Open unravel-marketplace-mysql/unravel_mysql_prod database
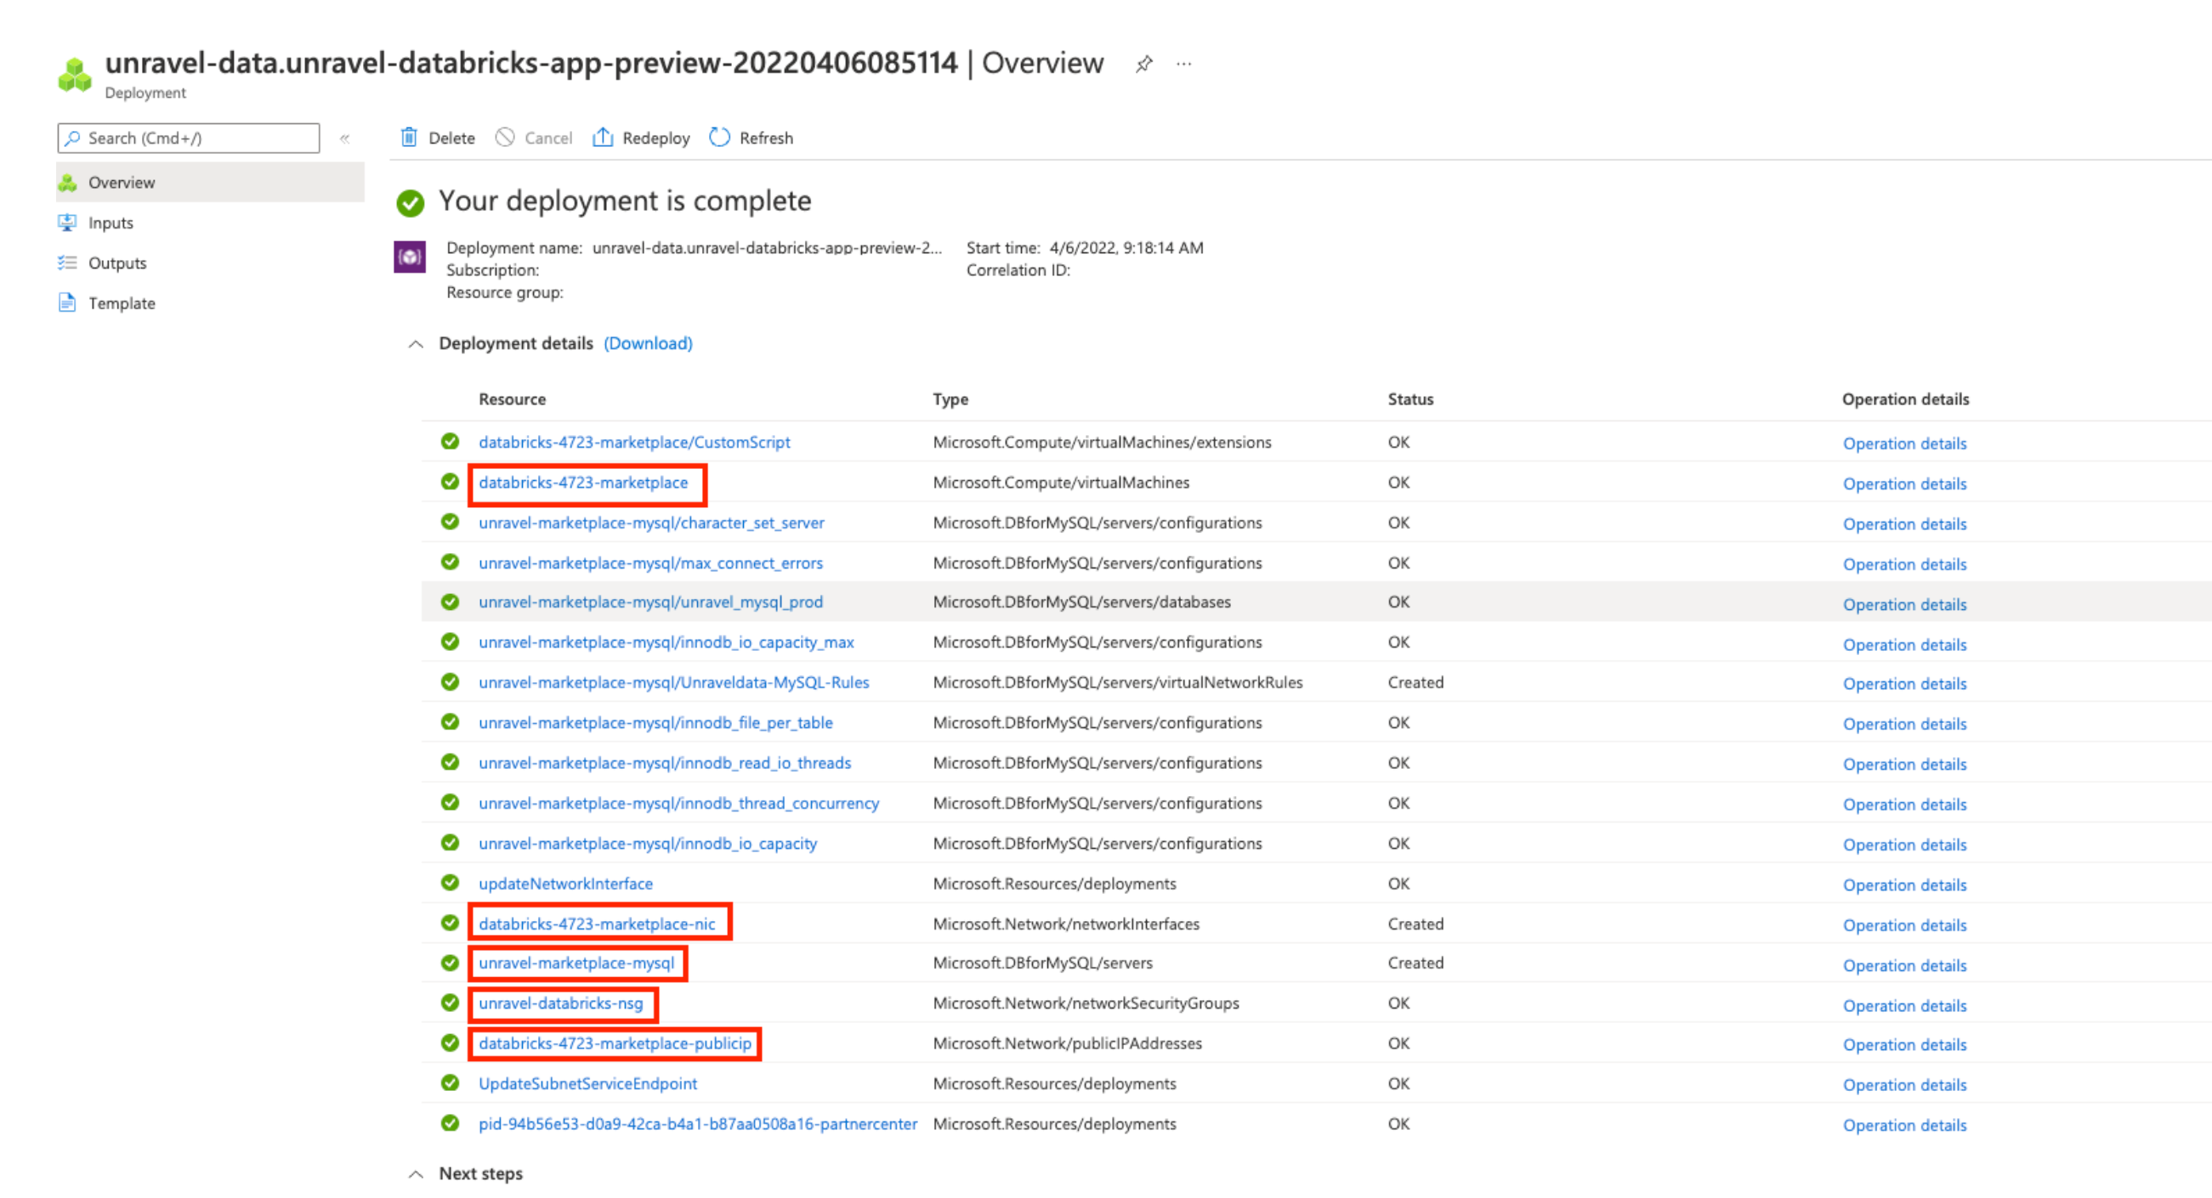The image size is (2212, 1198). (x=650, y=602)
